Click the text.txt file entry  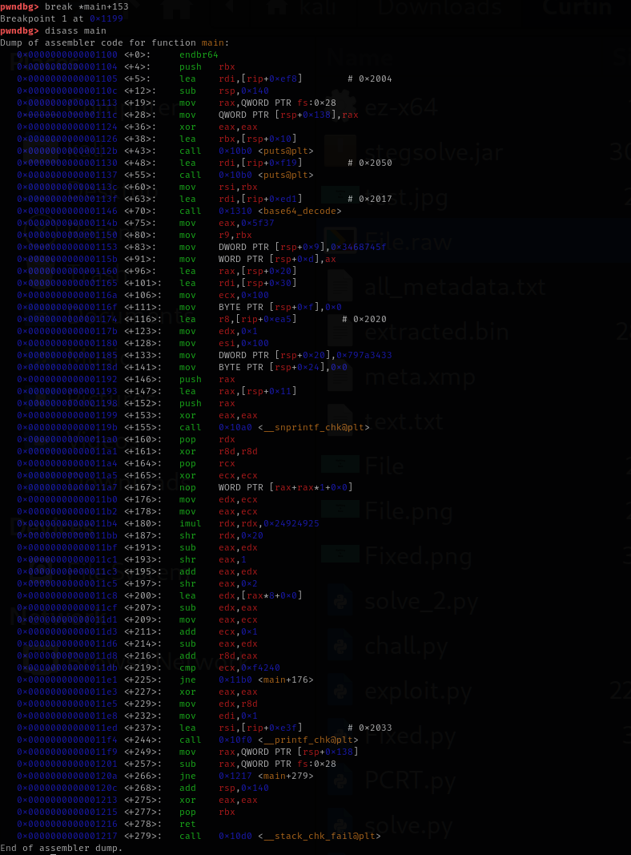404,421
